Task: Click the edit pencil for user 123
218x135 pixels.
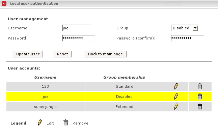Action: click(176, 86)
